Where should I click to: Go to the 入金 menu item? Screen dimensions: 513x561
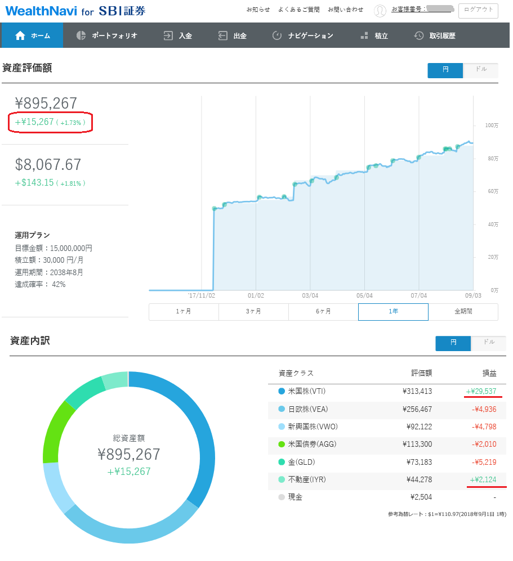(x=178, y=35)
